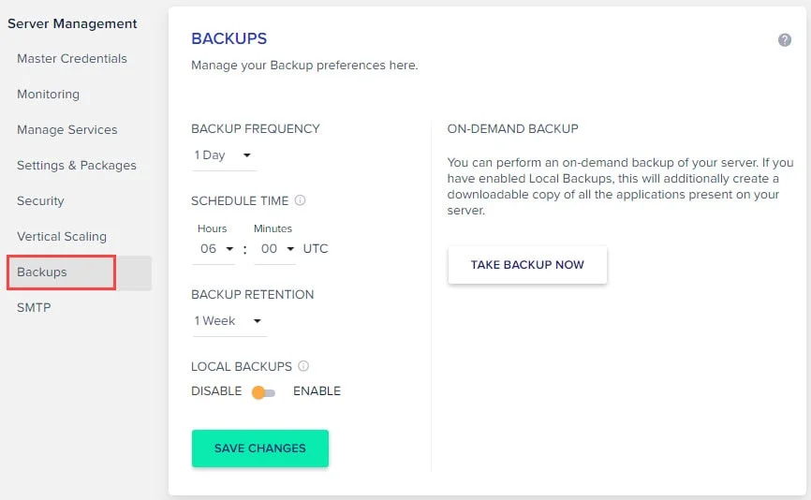Expand the Hours dropdown showing 06

click(214, 249)
